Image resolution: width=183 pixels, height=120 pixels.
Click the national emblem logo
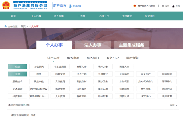[x=6, y=6]
